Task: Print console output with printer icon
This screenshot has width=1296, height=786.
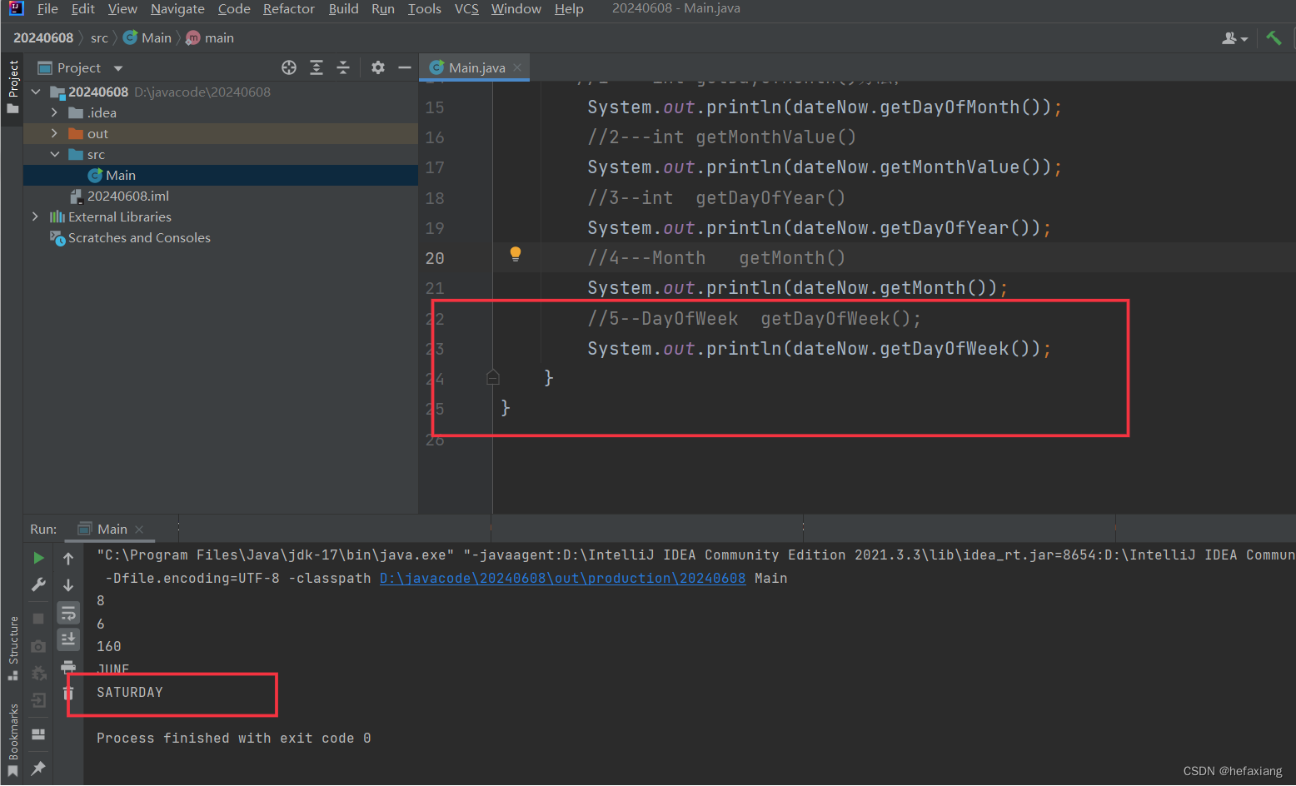Action: coord(68,666)
